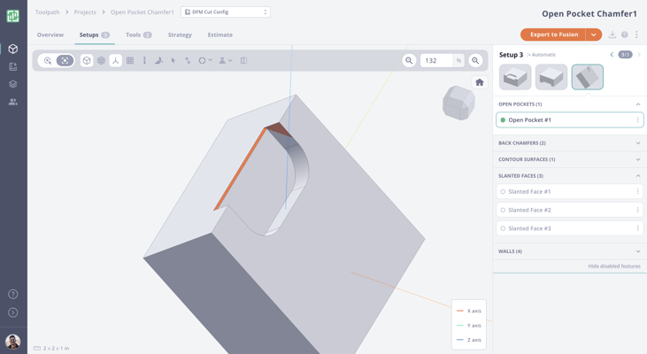
Task: Open the help question mark icon in header
Action: tap(624, 35)
